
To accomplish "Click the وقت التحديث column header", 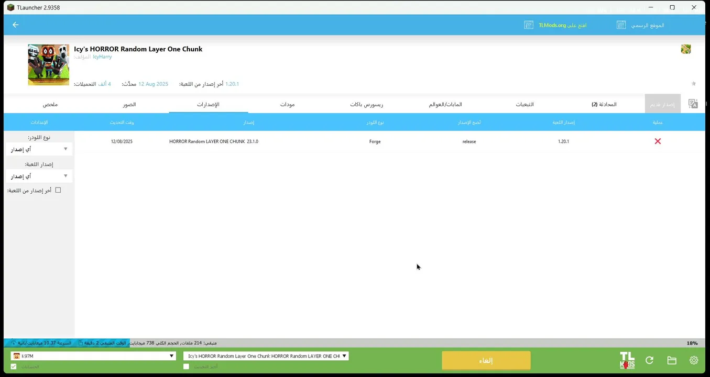I will (x=122, y=122).
